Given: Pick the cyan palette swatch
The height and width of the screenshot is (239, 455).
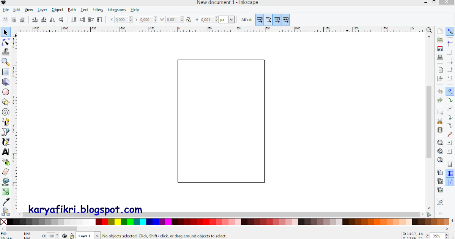Looking at the screenshot, I should coord(143,222).
